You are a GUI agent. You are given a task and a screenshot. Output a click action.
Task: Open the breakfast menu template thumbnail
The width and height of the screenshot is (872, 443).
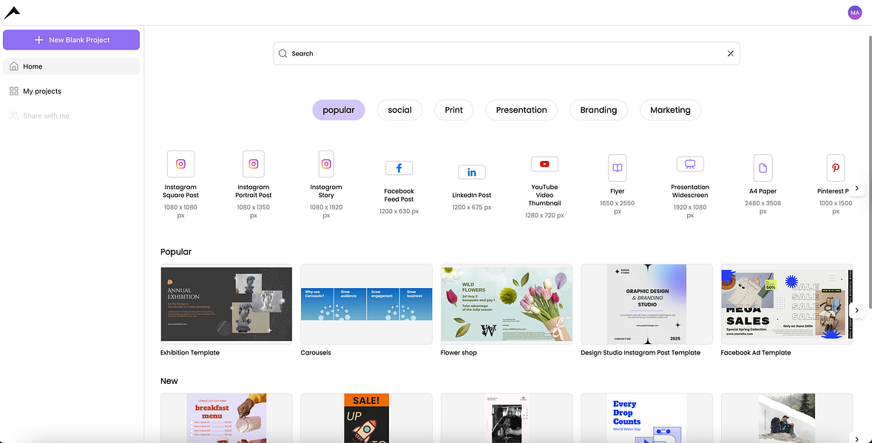[x=226, y=418]
